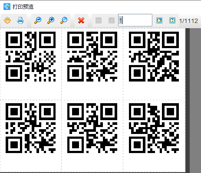Click the 1/1112 page count label

pos(188,21)
